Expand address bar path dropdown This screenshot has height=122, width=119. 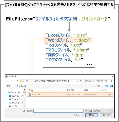[x=78, y=81]
